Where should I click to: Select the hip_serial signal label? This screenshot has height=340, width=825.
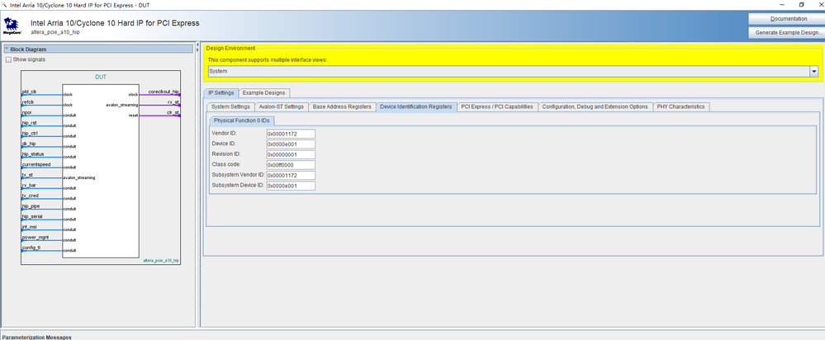tap(32, 216)
